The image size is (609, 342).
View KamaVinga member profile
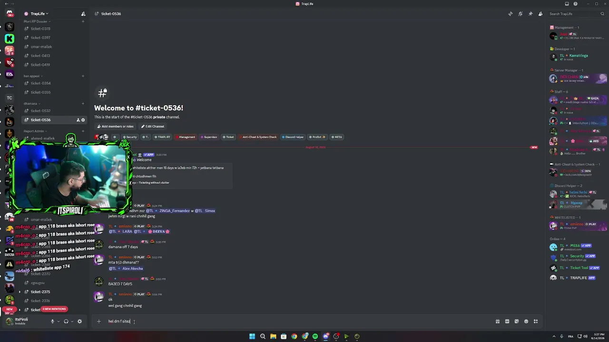[578, 57]
